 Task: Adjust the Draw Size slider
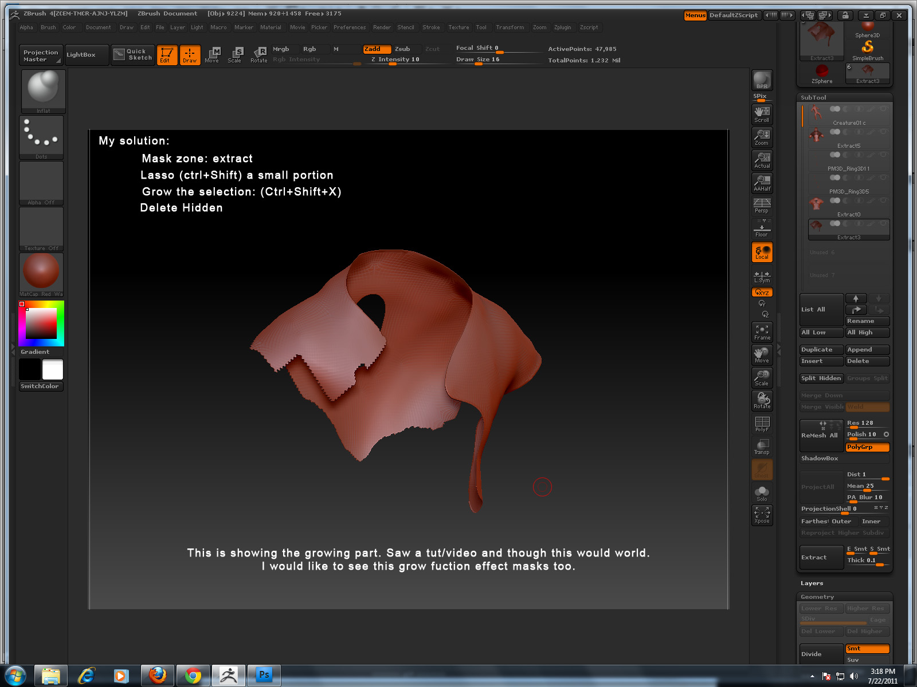497,60
